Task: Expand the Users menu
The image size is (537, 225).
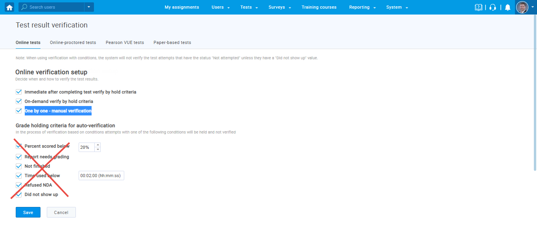Action: click(220, 7)
